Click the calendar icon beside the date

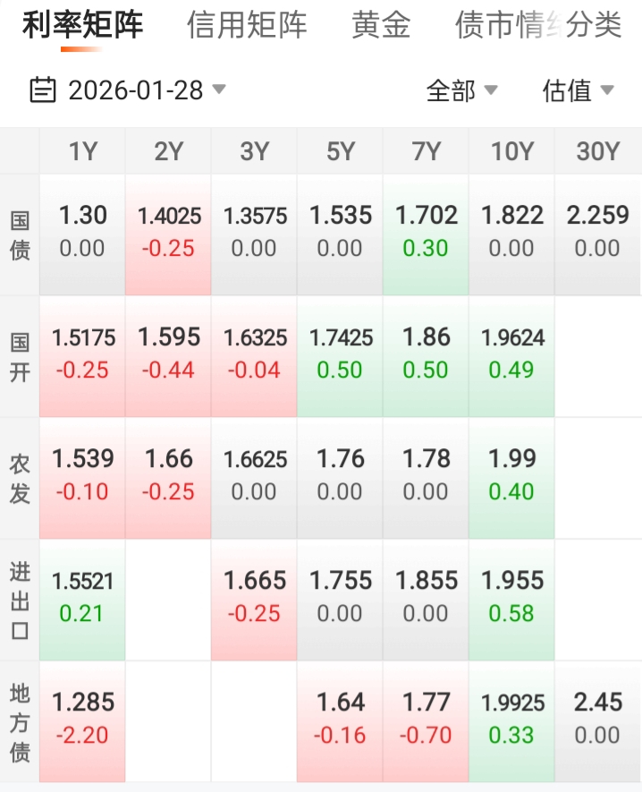click(x=42, y=90)
